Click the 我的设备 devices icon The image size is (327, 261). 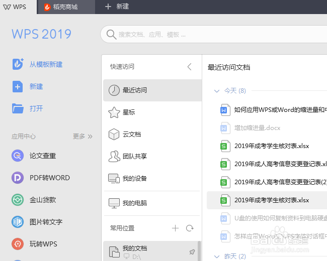pyautogui.click(x=114, y=178)
